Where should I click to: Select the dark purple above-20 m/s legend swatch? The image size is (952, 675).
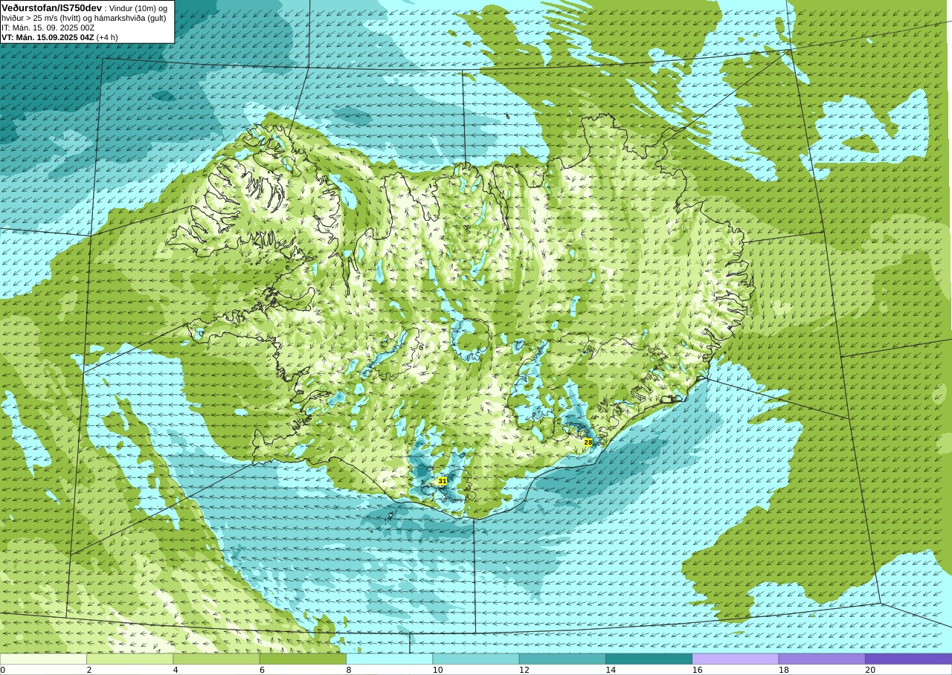click(908, 659)
